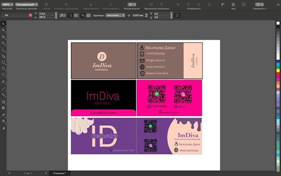Screen dimensions: 281x176
Task: Pick the yellow swatch in color palette
Action: coord(278,70)
